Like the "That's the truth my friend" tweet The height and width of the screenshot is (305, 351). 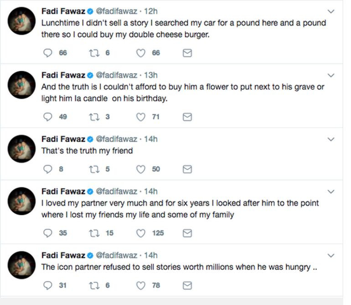click(x=141, y=169)
